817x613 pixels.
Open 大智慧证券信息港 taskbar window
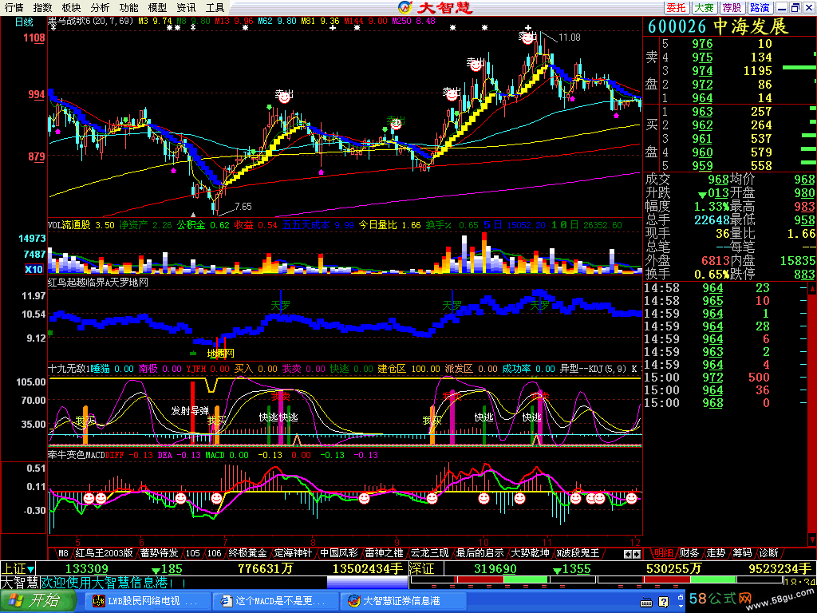tap(402, 602)
